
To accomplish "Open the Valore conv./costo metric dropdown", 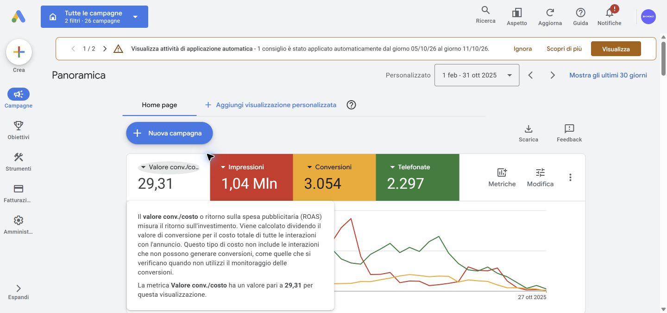I will click(x=170, y=167).
